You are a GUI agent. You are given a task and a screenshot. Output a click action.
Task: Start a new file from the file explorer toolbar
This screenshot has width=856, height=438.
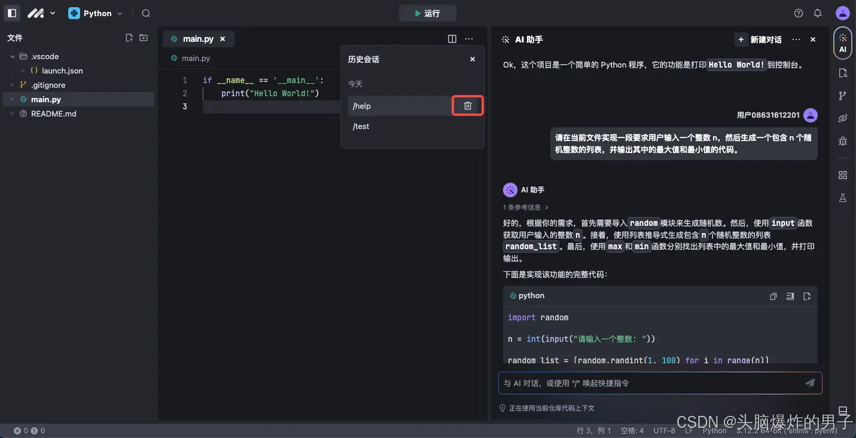(x=129, y=37)
